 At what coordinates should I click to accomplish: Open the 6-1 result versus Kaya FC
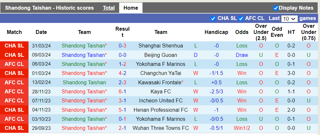click(x=122, y=92)
